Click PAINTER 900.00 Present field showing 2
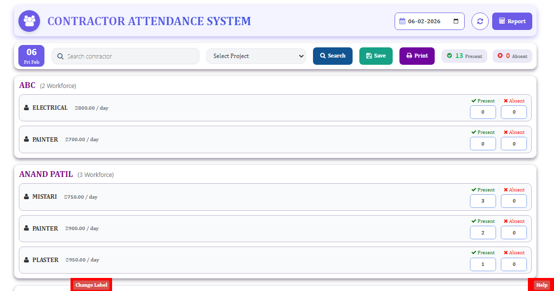The height and width of the screenshot is (291, 554). [483, 233]
